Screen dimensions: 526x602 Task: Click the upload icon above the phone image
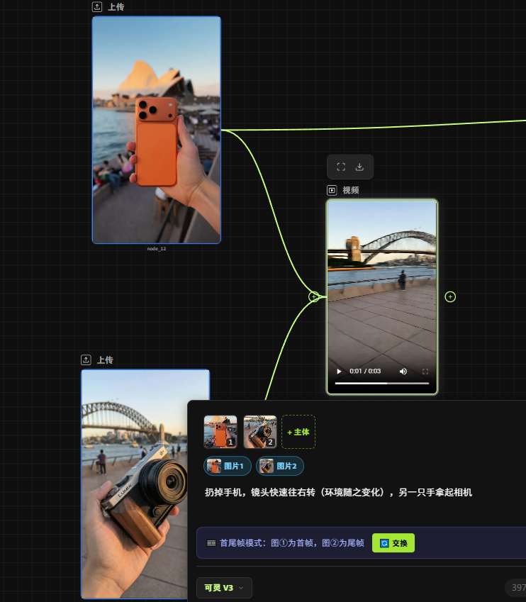coord(97,7)
